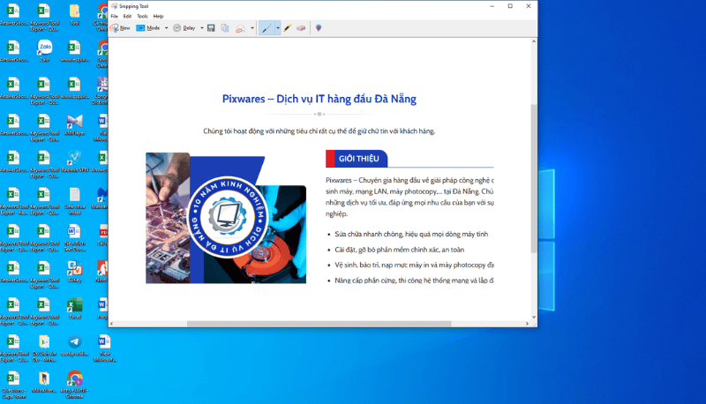Select the Highlighter tool
The width and height of the screenshot is (706, 404).
coord(288,28)
